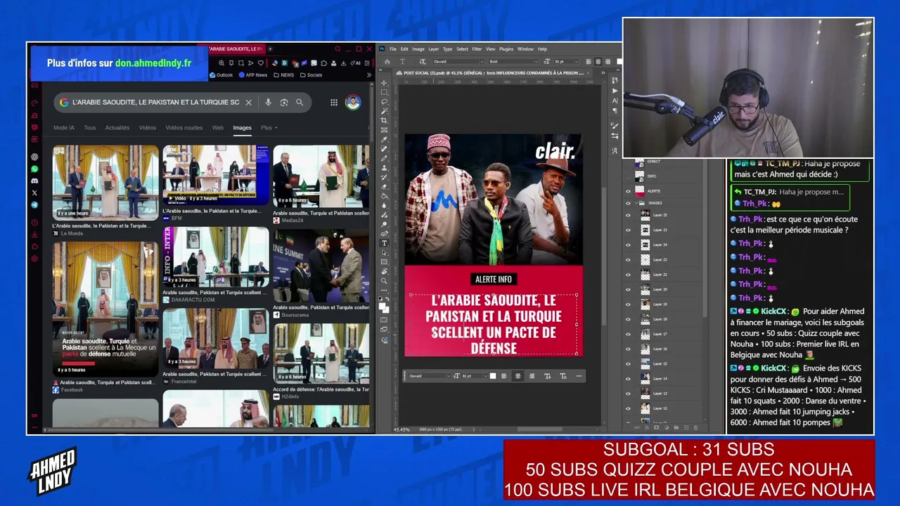
Task: Open the Photoshop File menu
Action: pyautogui.click(x=393, y=49)
